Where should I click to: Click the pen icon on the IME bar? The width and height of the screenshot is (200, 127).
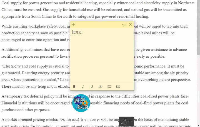pyautogui.click(x=124, y=122)
